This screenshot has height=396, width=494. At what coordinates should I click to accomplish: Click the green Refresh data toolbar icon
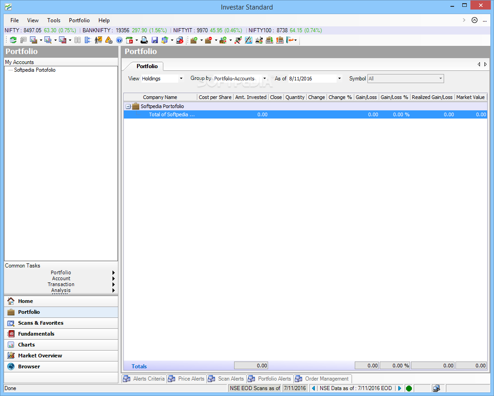13,40
